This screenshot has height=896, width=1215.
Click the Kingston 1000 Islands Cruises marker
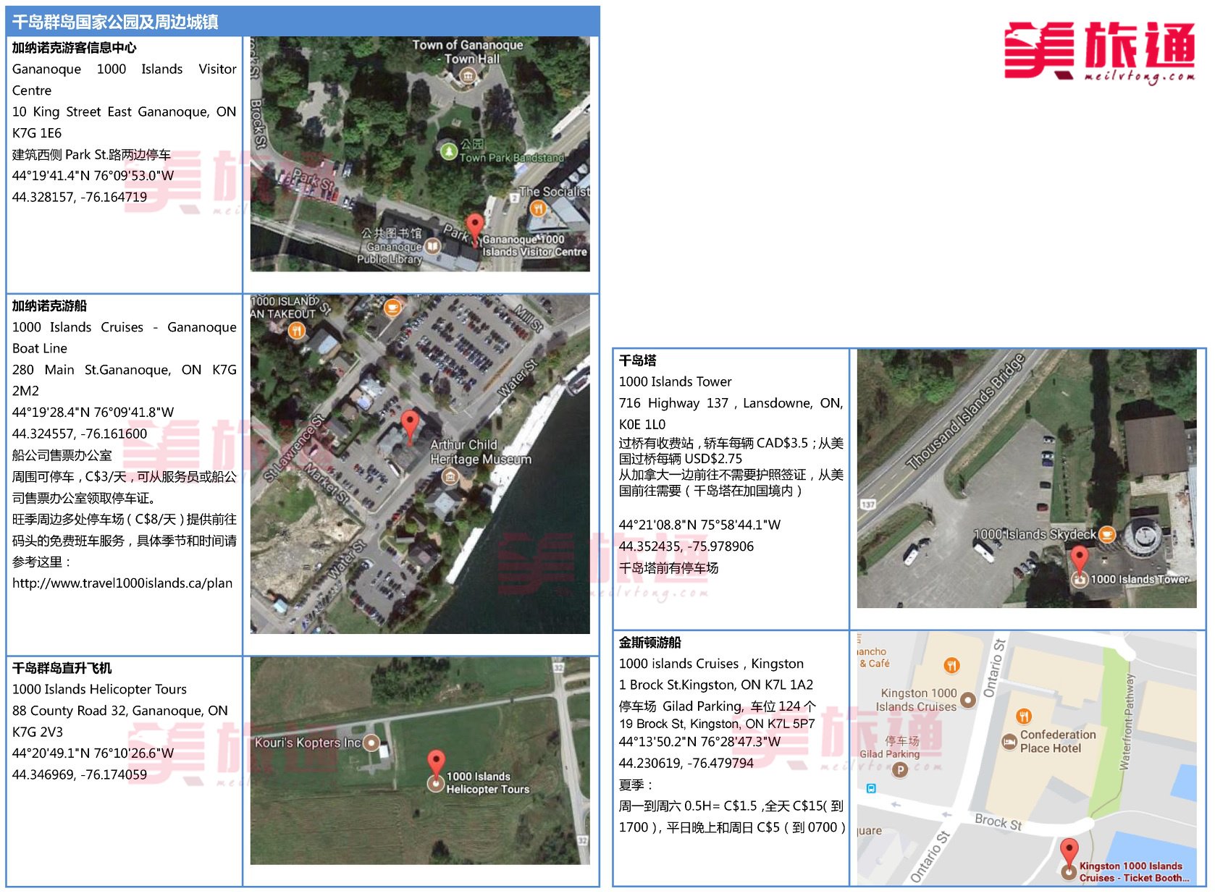click(967, 700)
